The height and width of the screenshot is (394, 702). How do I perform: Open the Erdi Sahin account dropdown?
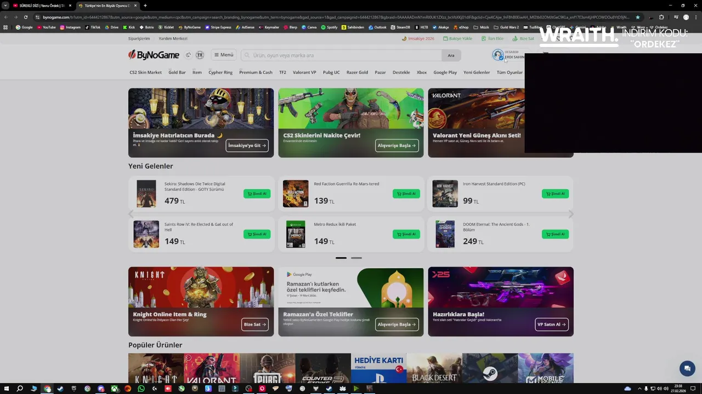pos(509,55)
